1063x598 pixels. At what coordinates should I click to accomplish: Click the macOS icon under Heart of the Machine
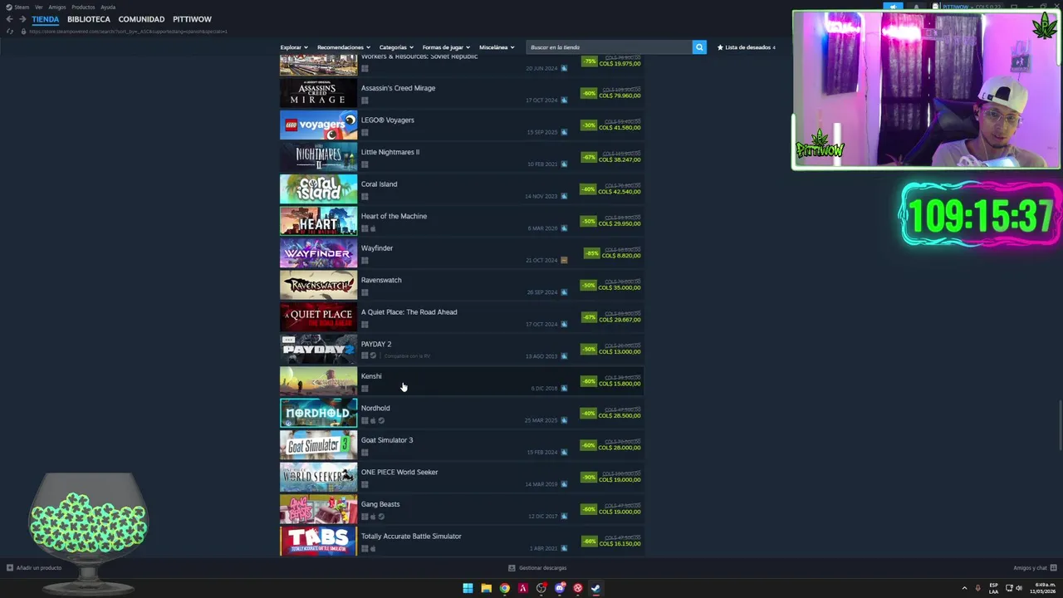click(373, 228)
